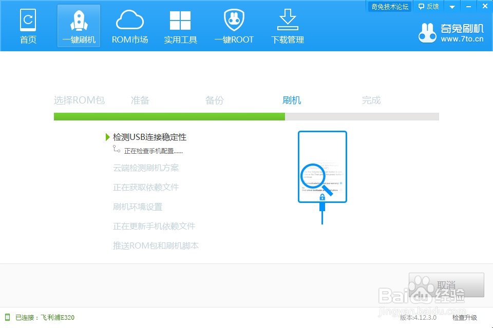Expand the title bar dropdown arrow
Screen dimensions: 493x328
tap(451, 7)
